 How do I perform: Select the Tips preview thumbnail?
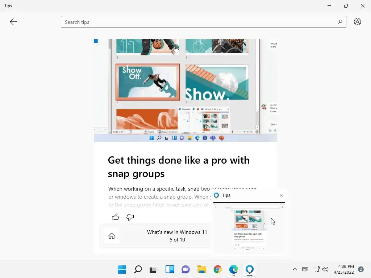[249, 228]
